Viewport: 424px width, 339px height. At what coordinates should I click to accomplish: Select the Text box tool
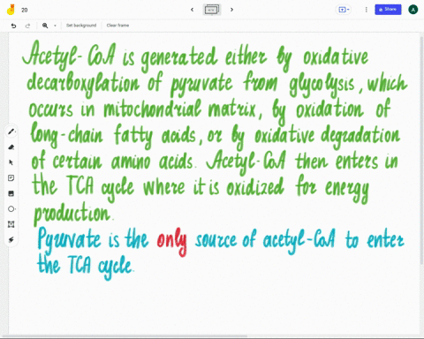point(11,224)
